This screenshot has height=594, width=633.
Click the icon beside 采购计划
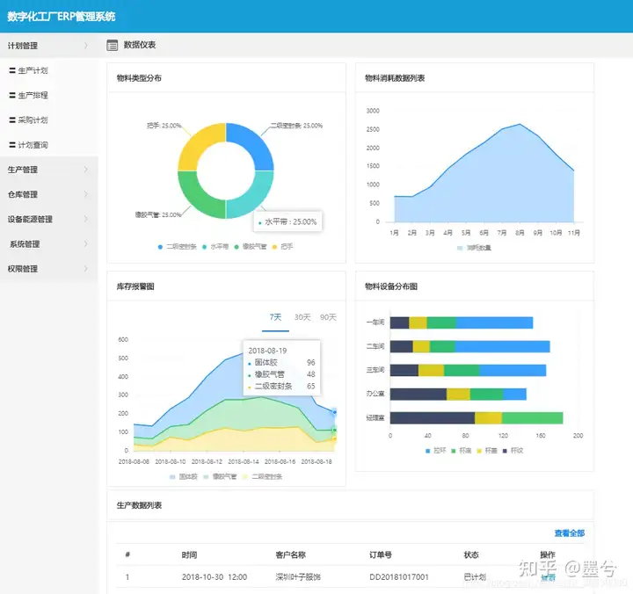click(x=12, y=120)
